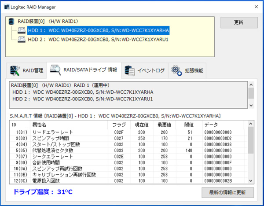Click the 最悪値 column header
Viewport: 264px width, 206px height.
coord(164,125)
